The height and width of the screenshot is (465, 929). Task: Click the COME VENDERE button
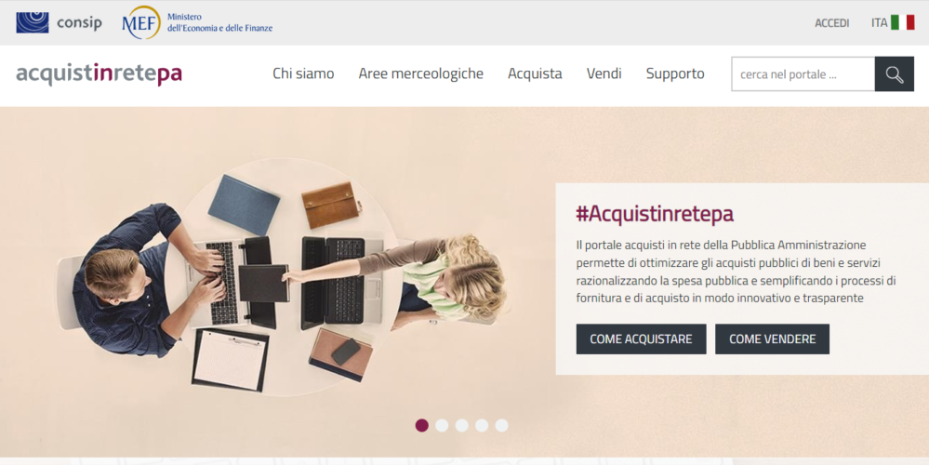772,339
